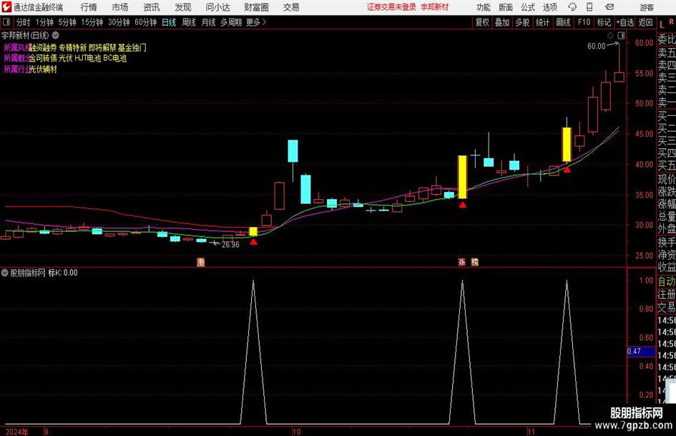
Task: Click the 复权 toolbar button
Action: click(x=482, y=22)
